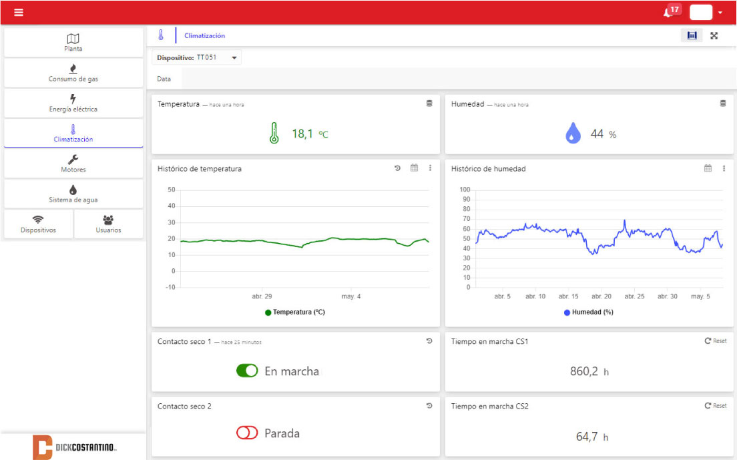
Task: Open database icon on Temperatura card
Action: coord(429,103)
